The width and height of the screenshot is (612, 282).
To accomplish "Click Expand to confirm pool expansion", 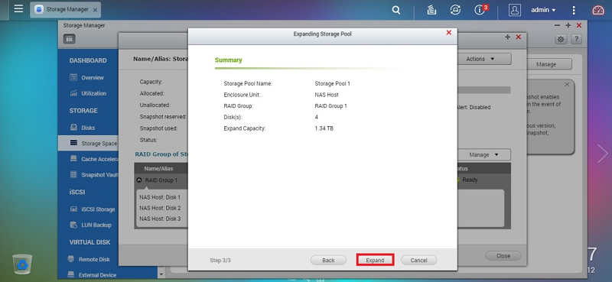I will (375, 260).
